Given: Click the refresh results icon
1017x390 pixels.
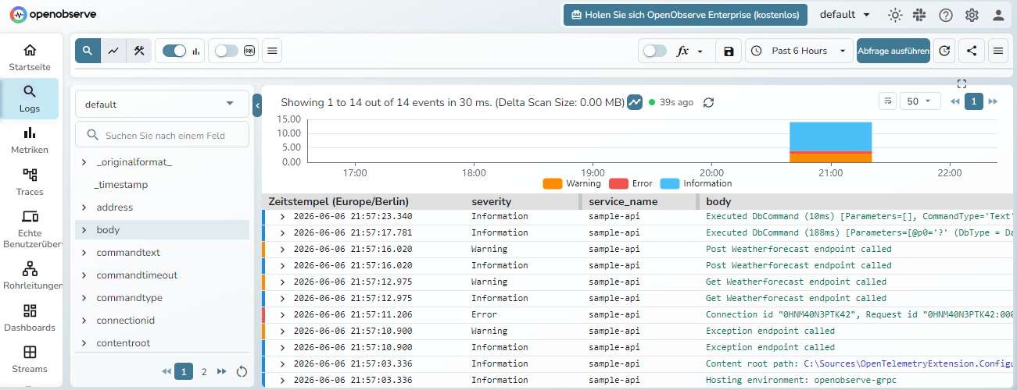Looking at the screenshot, I should pyautogui.click(x=709, y=102).
